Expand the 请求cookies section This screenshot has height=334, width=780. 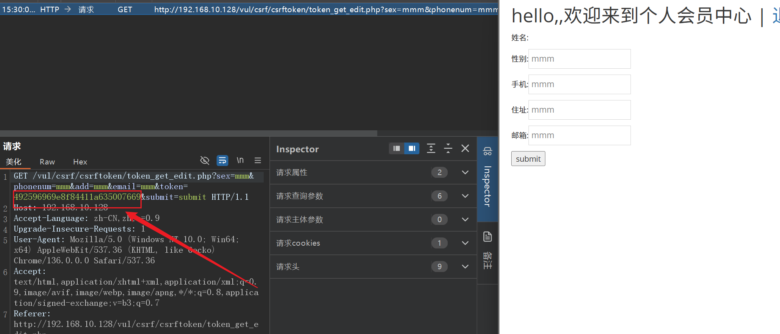pos(465,243)
